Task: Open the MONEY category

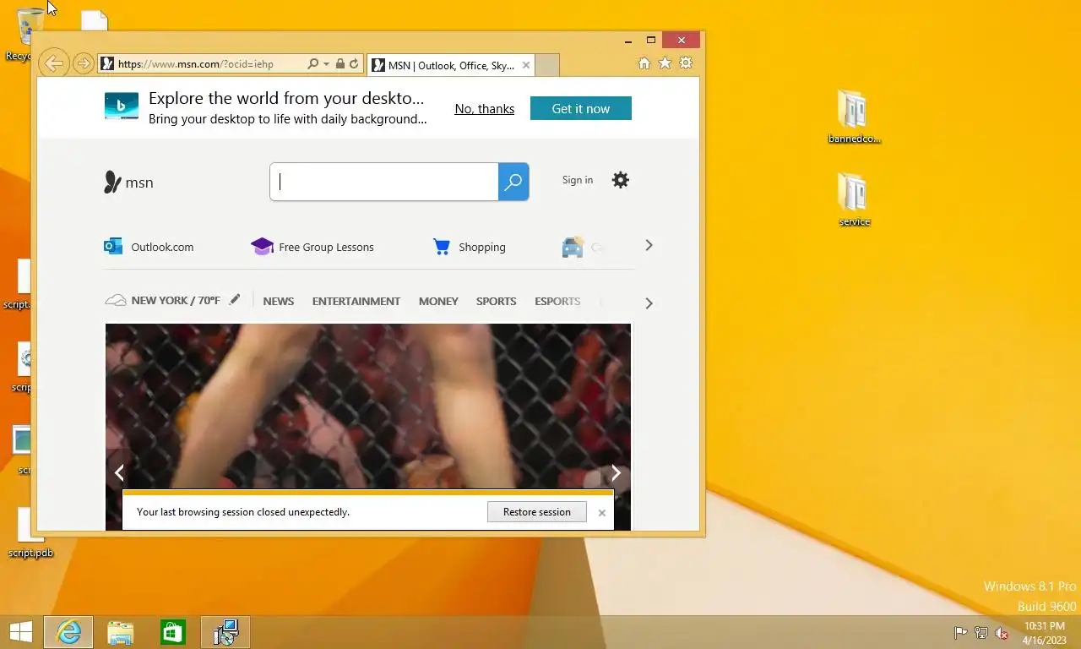Action: [438, 301]
